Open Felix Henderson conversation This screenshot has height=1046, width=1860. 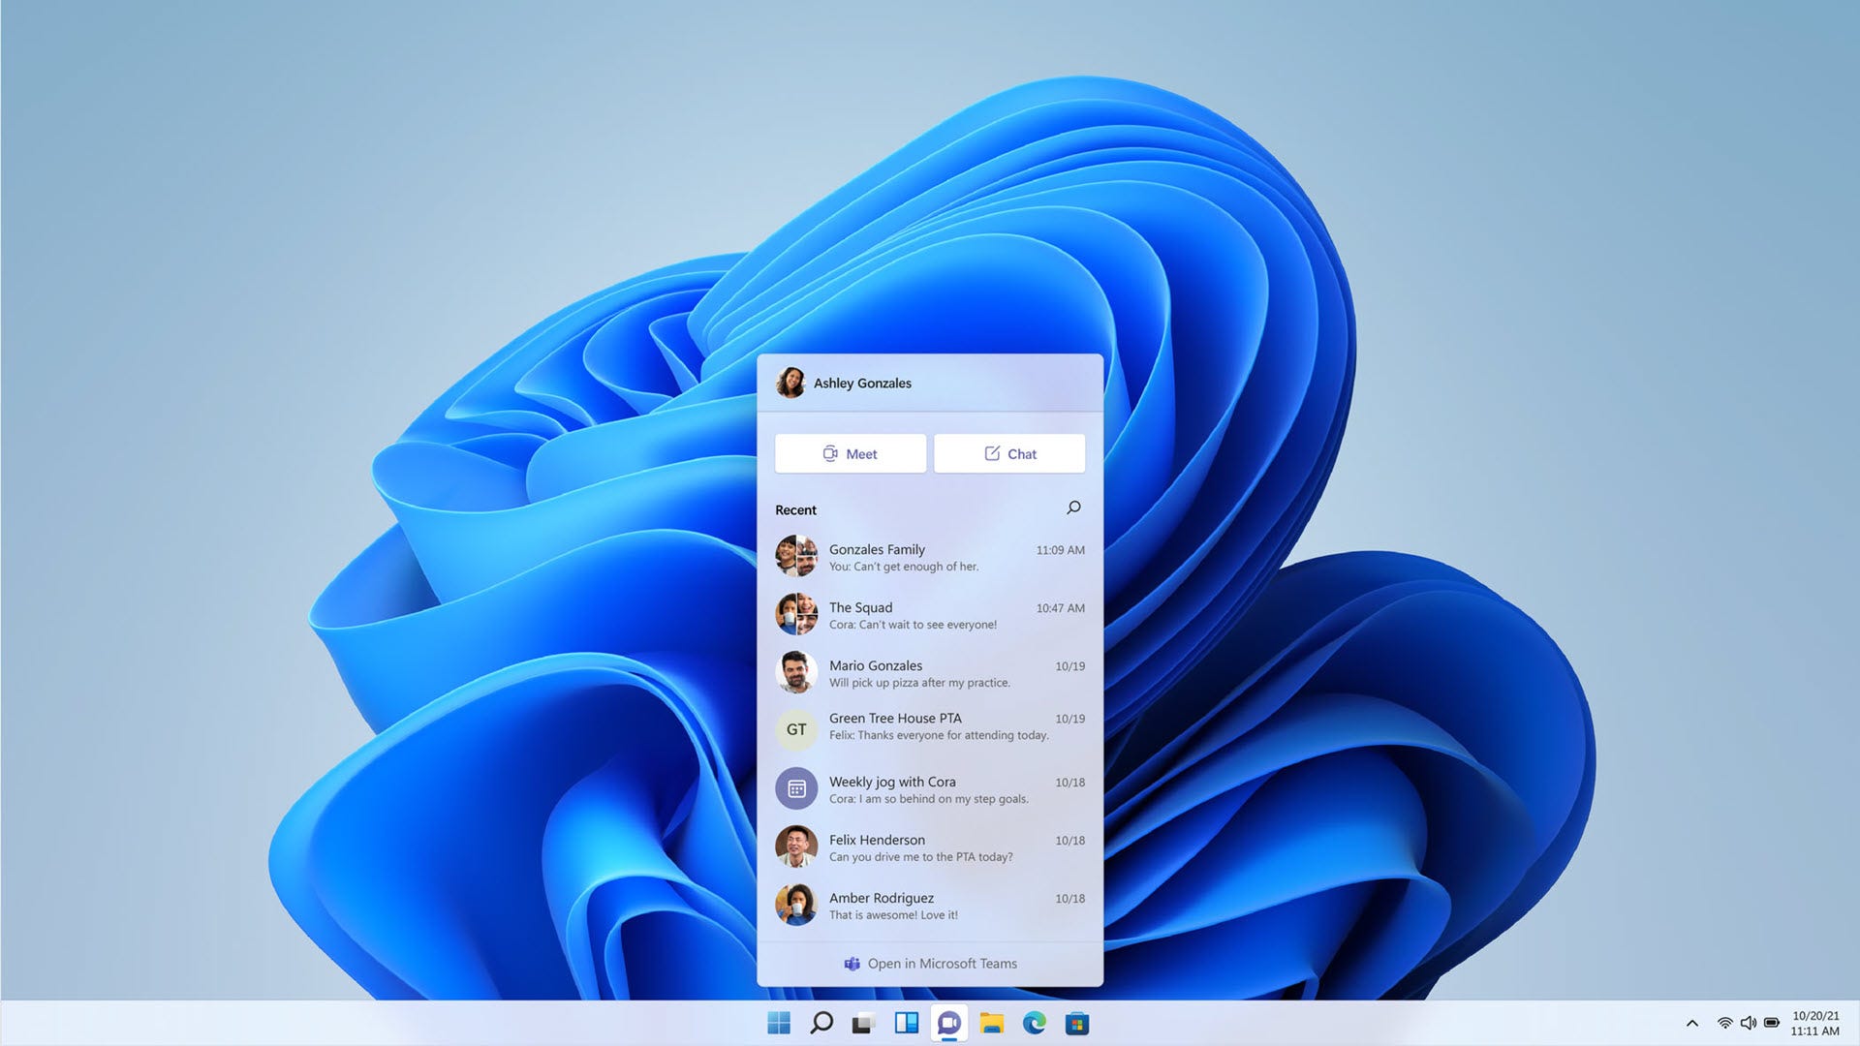pos(929,846)
